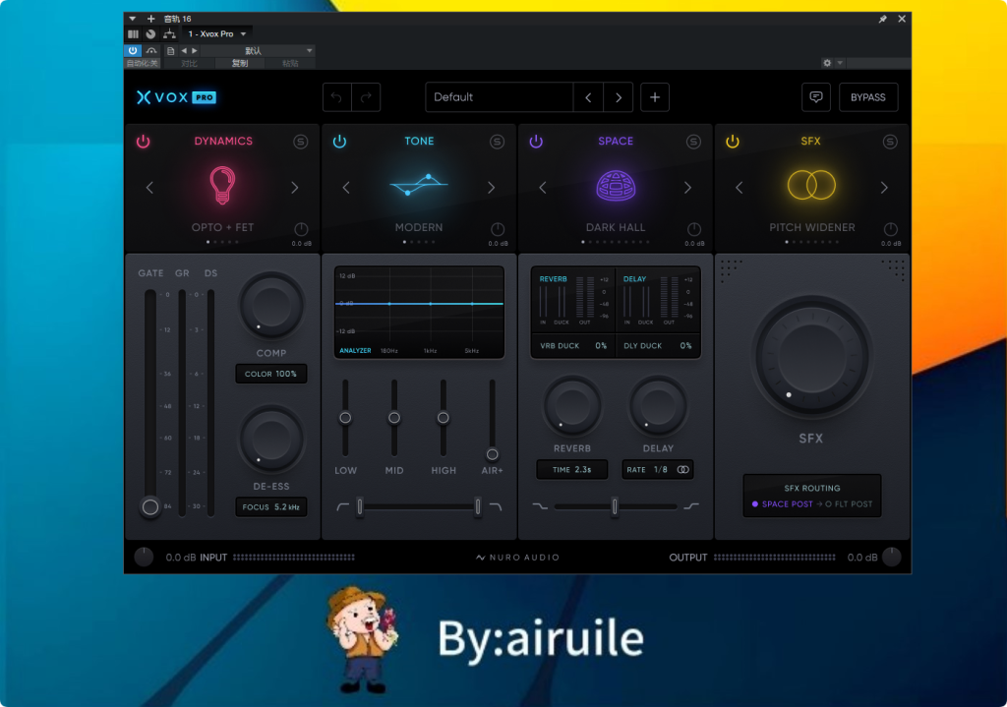
Task: Click the large SFX knob
Action: (x=811, y=357)
